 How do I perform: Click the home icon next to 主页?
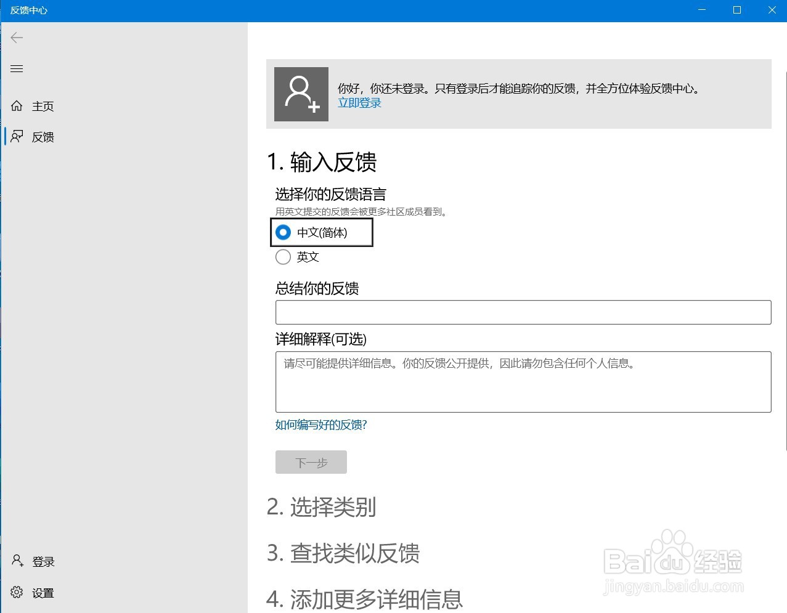point(17,105)
